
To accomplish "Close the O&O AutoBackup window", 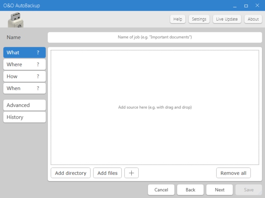I will pyautogui.click(x=258, y=5).
